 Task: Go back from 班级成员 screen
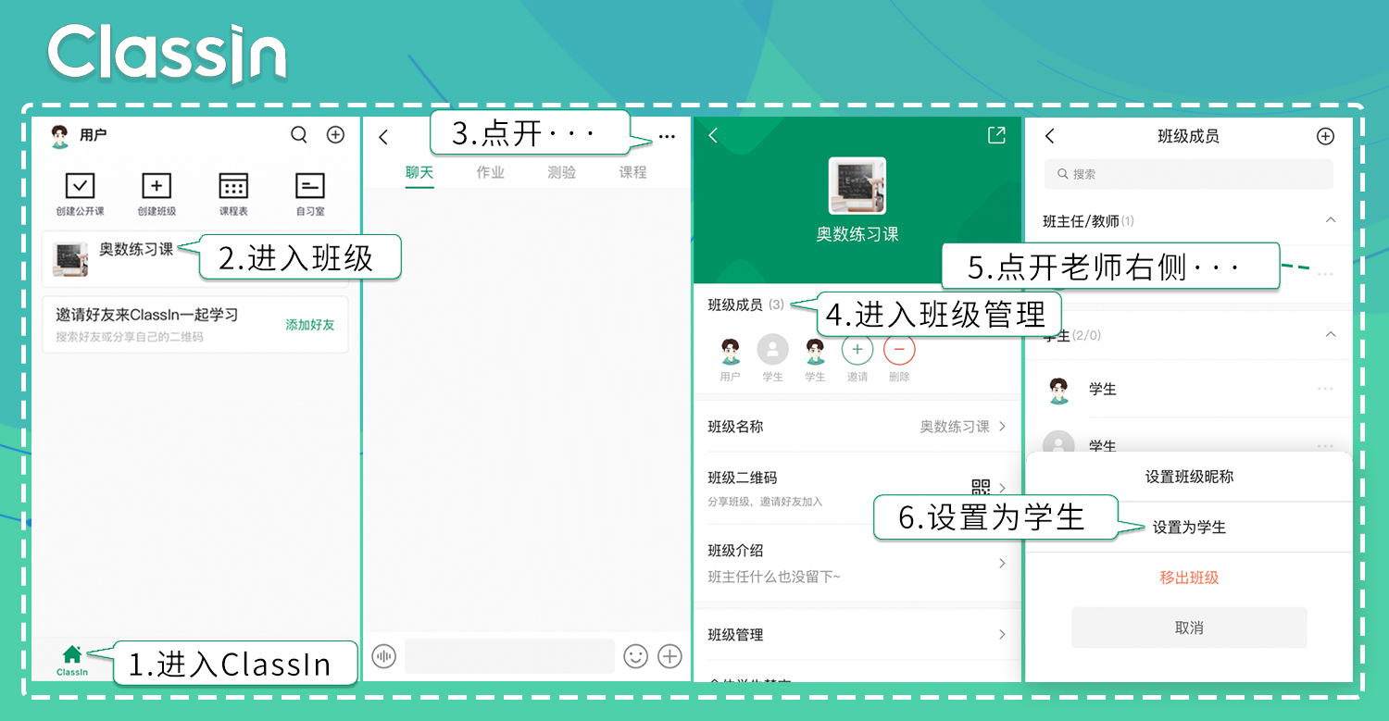1049,136
